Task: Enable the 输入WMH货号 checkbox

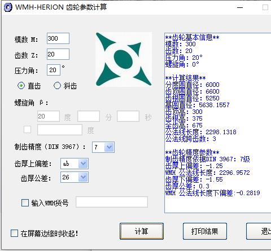Action: coord(25,203)
